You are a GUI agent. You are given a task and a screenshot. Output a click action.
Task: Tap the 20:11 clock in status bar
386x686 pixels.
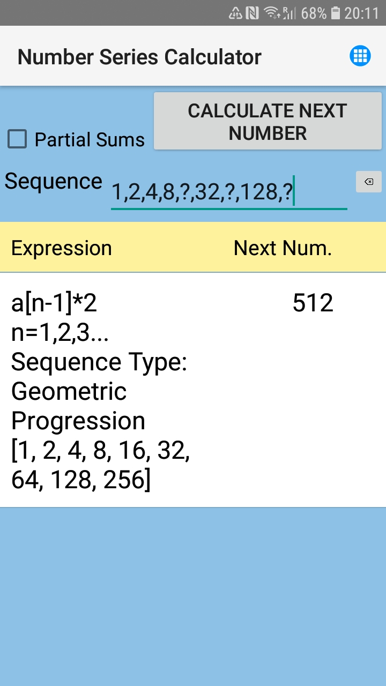click(361, 13)
